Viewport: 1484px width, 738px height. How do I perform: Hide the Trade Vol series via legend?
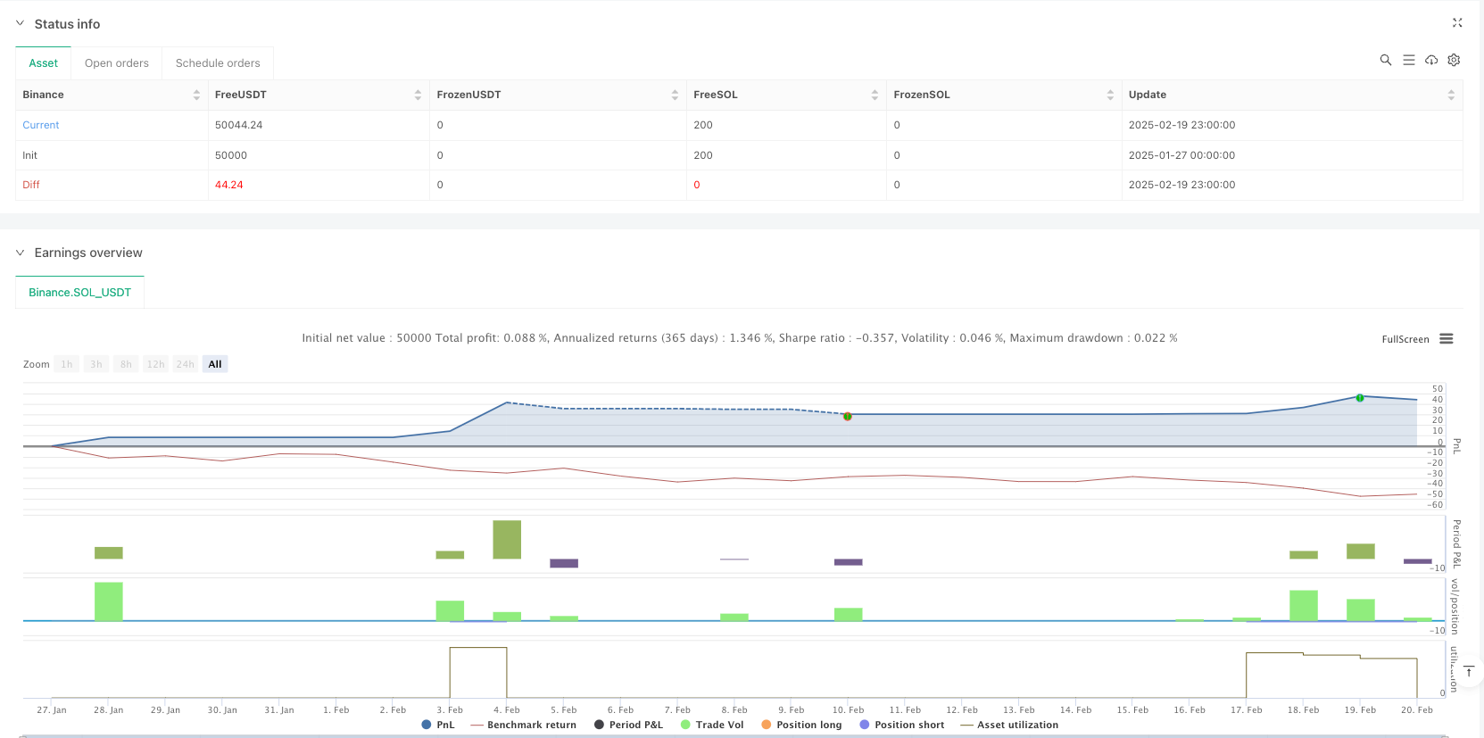click(711, 725)
